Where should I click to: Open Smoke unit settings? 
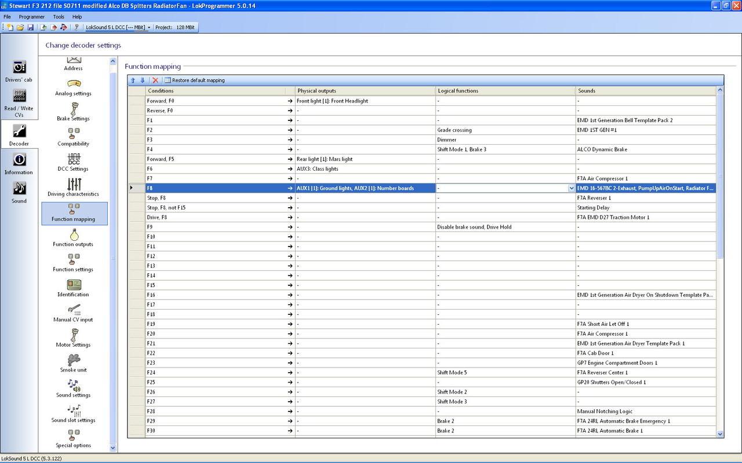click(x=73, y=363)
